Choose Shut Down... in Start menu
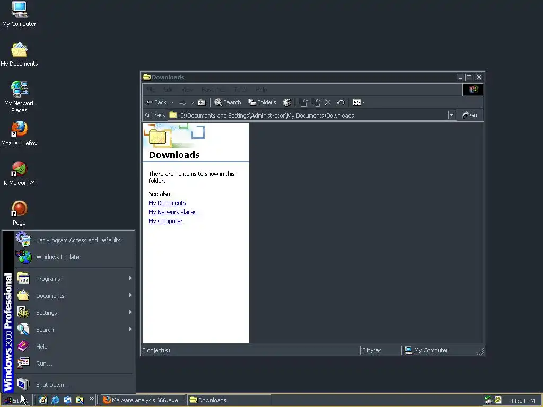 pyautogui.click(x=74, y=385)
